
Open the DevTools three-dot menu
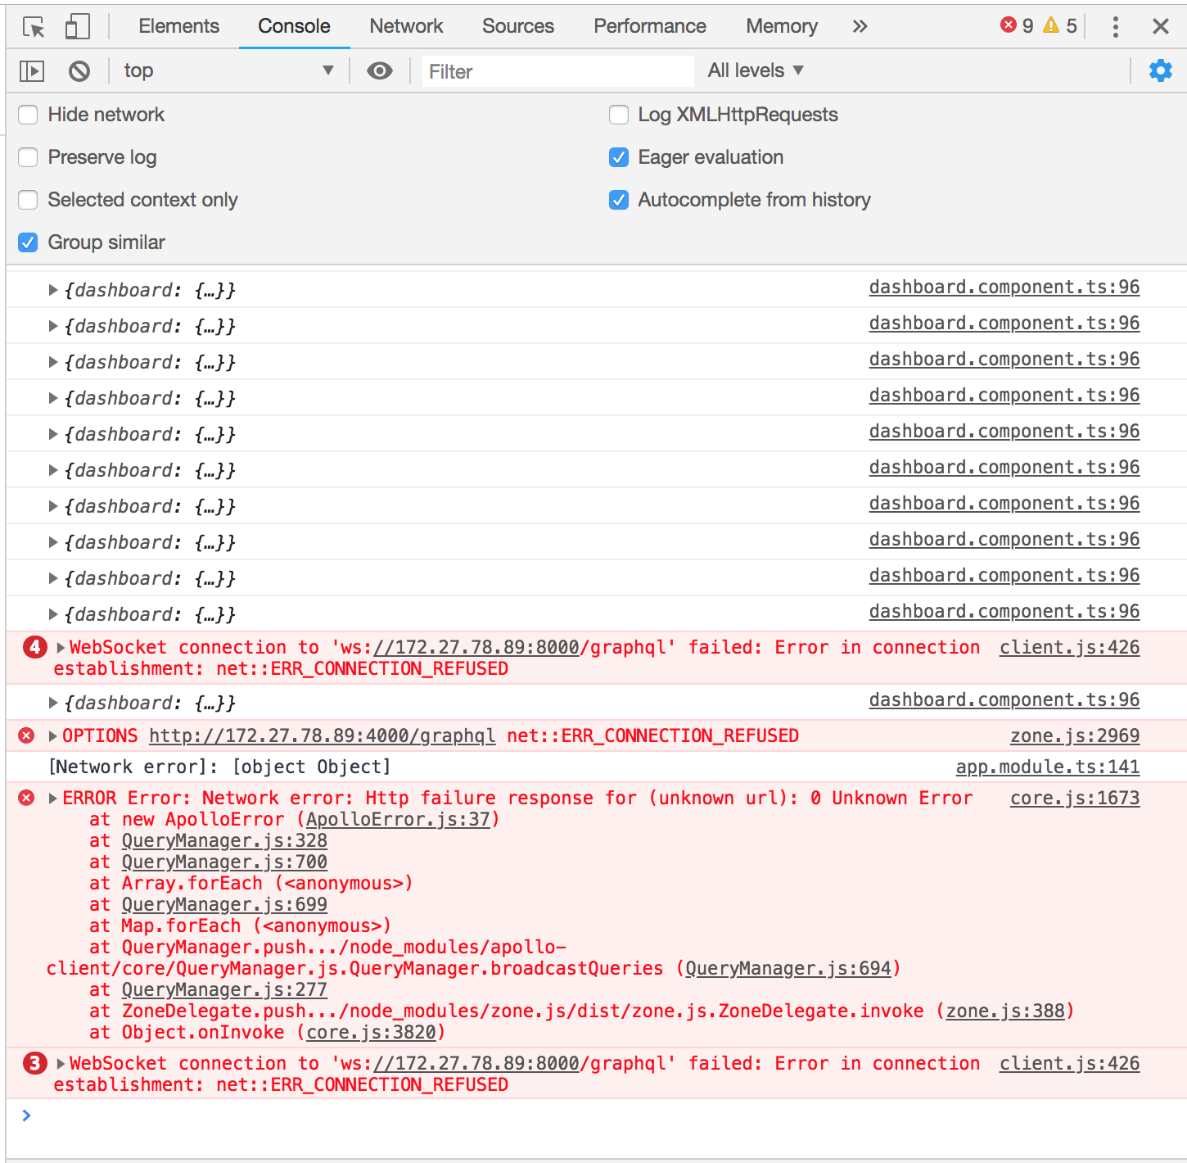click(x=1115, y=27)
